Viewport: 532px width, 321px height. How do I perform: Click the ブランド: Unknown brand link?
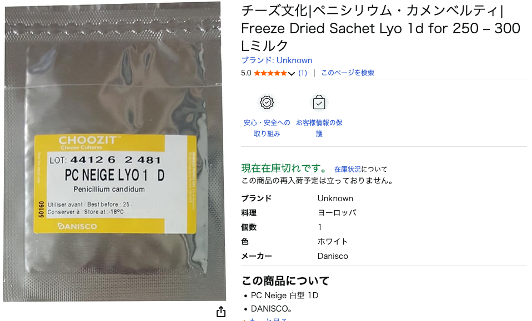[277, 60]
